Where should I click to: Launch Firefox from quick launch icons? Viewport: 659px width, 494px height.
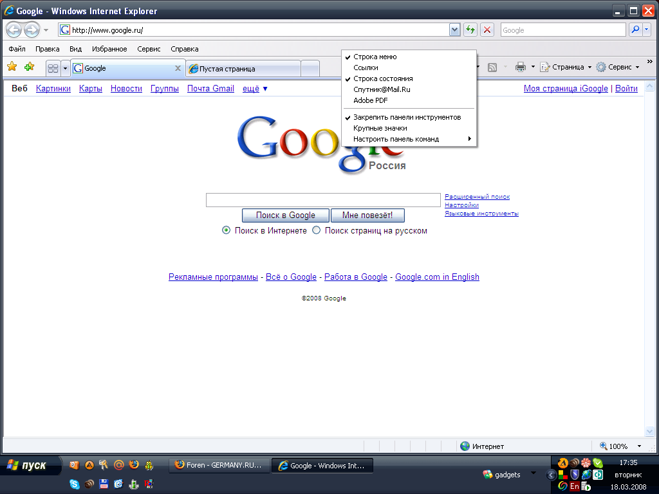click(x=134, y=464)
